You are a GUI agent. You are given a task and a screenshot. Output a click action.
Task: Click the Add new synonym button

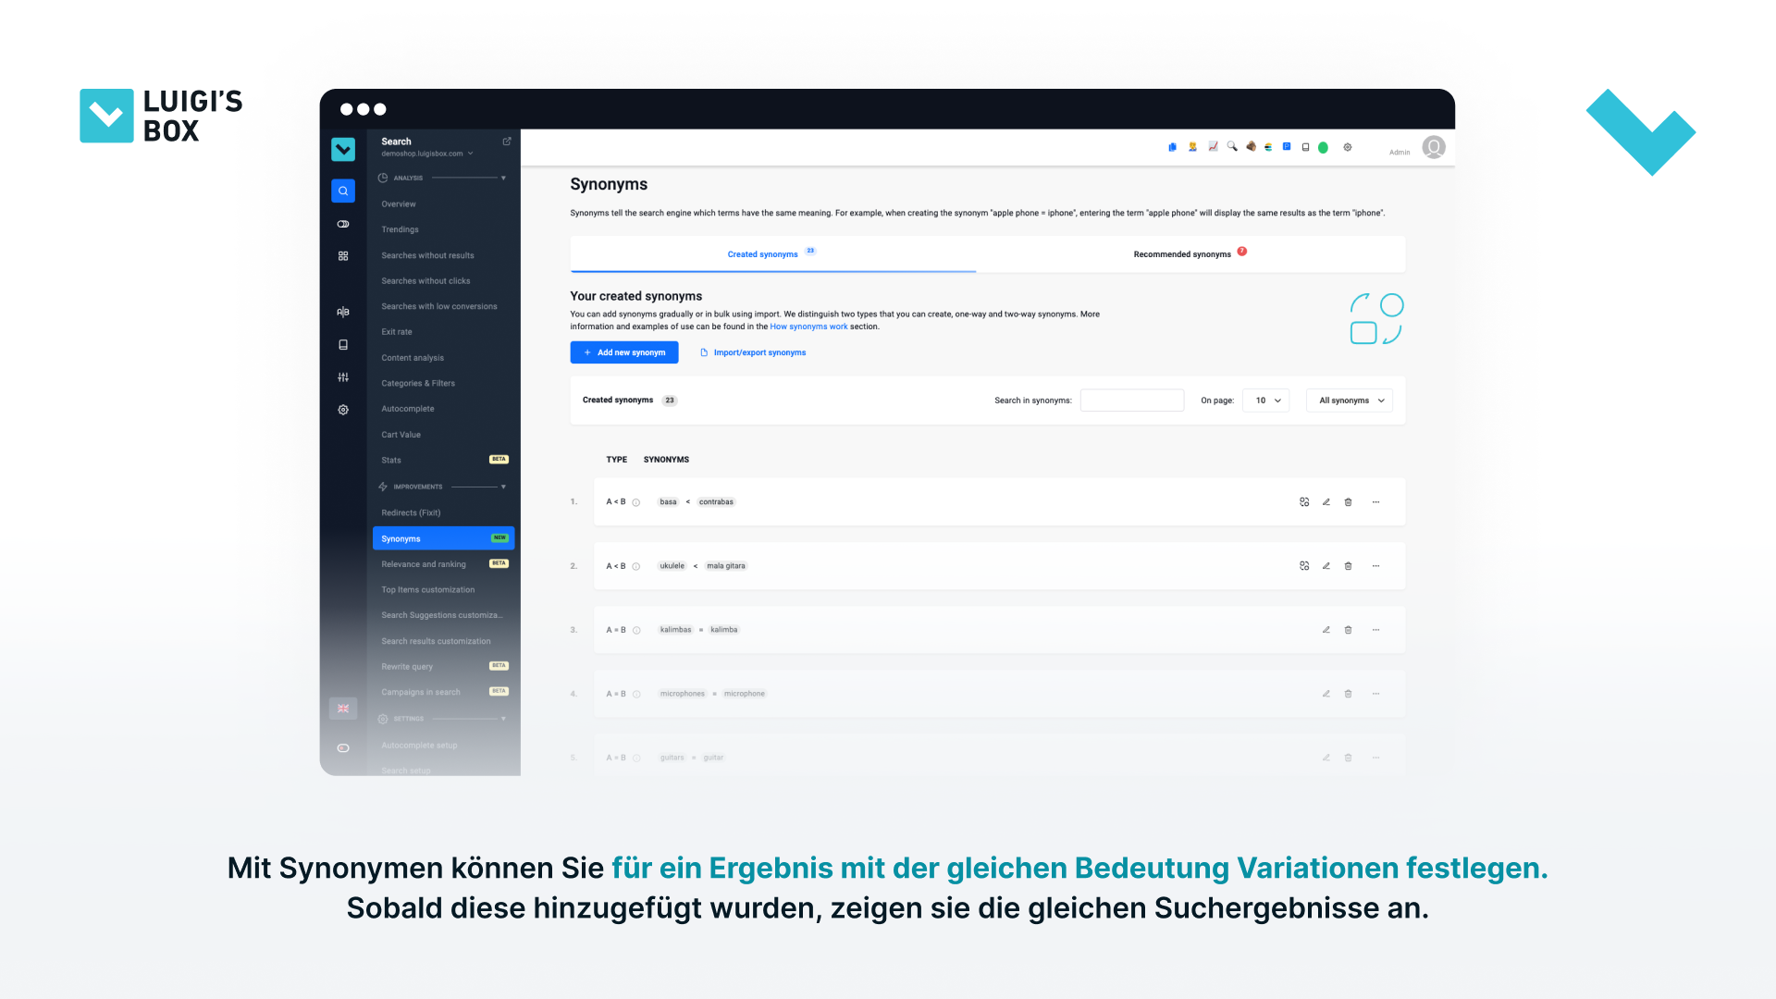tap(624, 352)
